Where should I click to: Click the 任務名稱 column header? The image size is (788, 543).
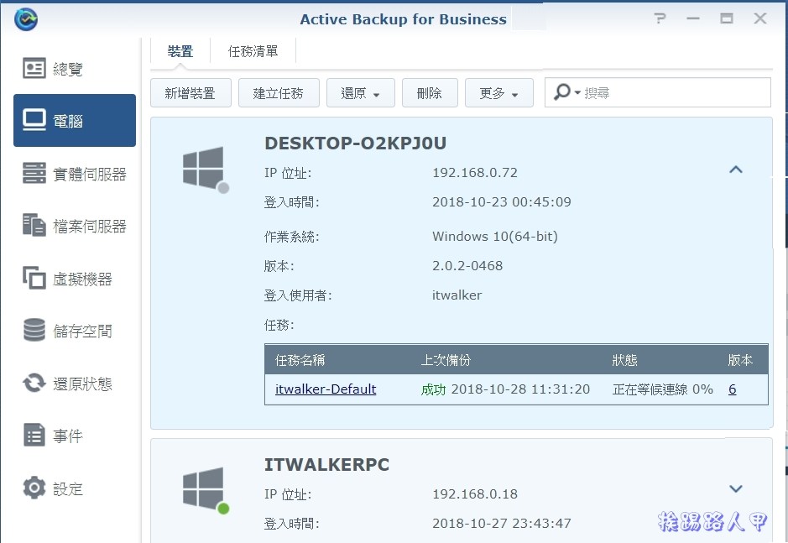coord(300,360)
